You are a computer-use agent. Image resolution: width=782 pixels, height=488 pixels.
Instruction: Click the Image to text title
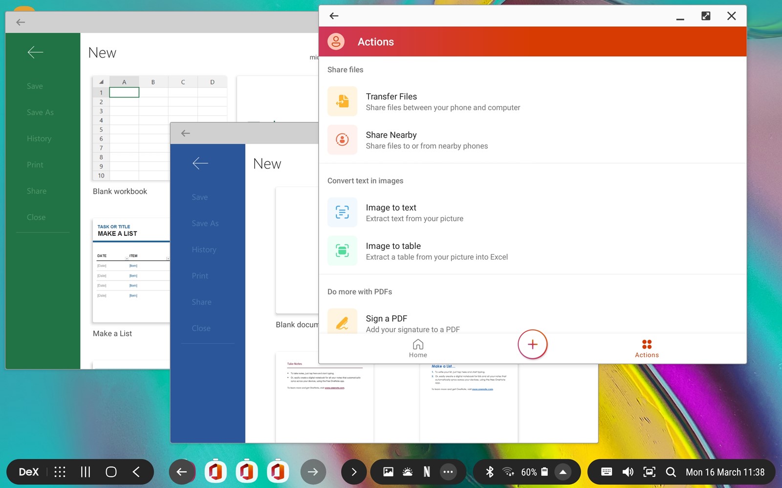pyautogui.click(x=391, y=208)
